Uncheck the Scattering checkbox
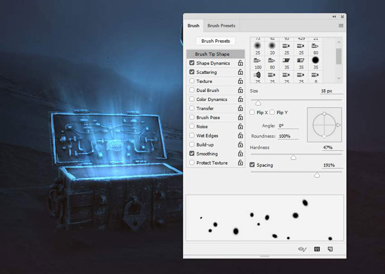The height and width of the screenshot is (274, 385). pyautogui.click(x=192, y=72)
